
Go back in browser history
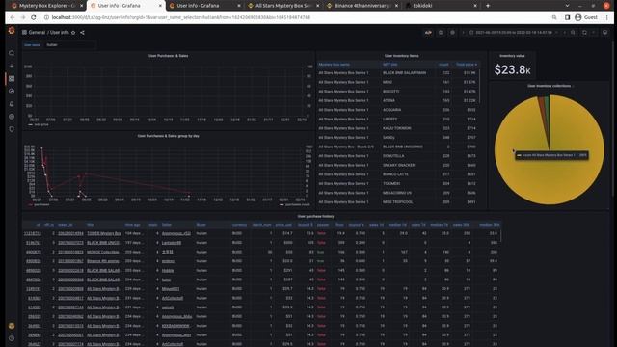12,17
